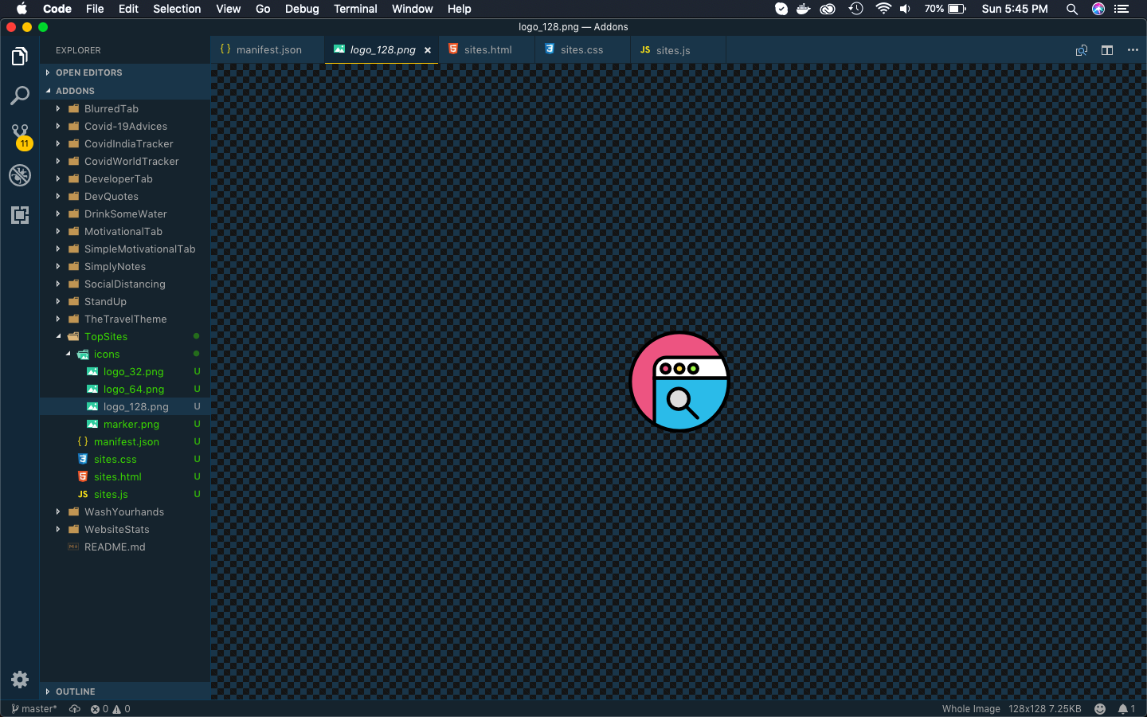Viewport: 1147px width, 717px height.
Task: Open the Debug menu
Action: click(302, 9)
